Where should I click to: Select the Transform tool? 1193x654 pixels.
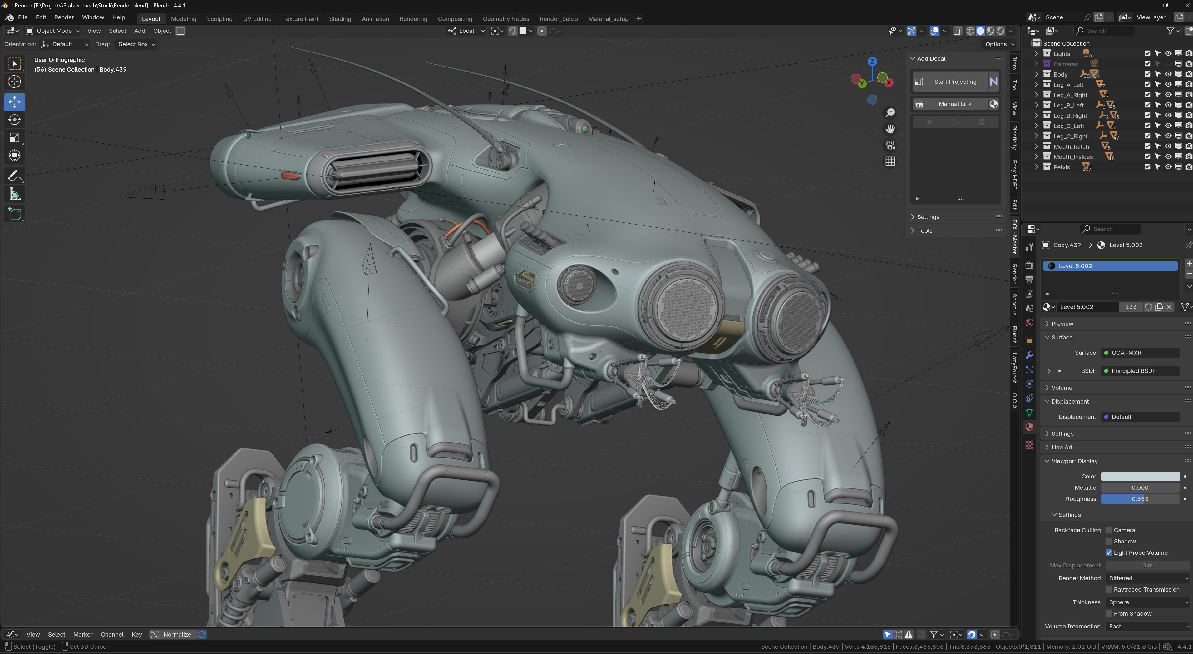[x=14, y=156]
